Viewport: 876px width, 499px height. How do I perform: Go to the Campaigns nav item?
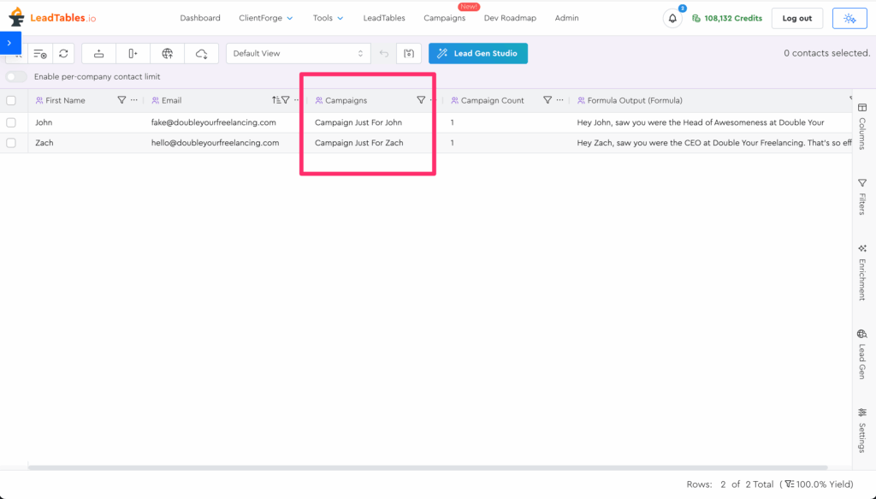[x=444, y=18]
